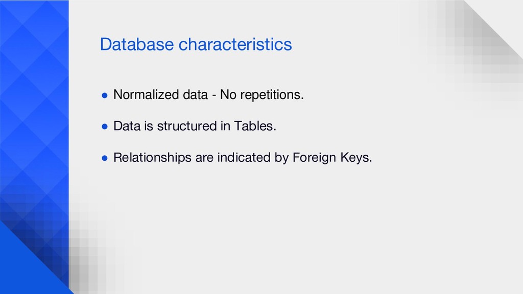Click the blue diamond-patterned left sidebar
523x294 pixels.
pyautogui.click(x=34, y=110)
